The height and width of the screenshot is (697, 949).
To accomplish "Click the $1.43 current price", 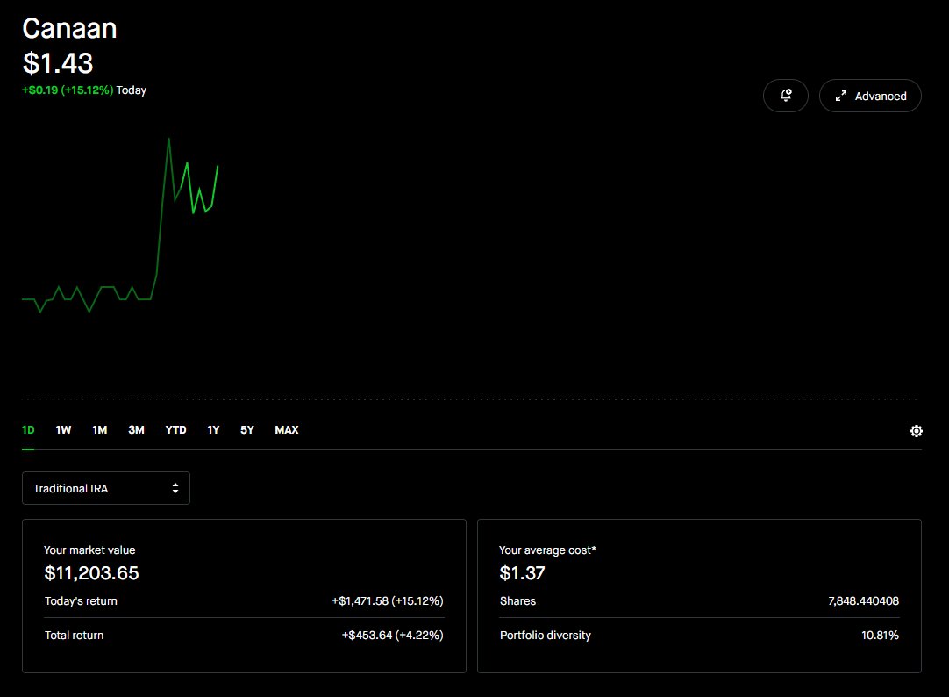I will point(58,63).
